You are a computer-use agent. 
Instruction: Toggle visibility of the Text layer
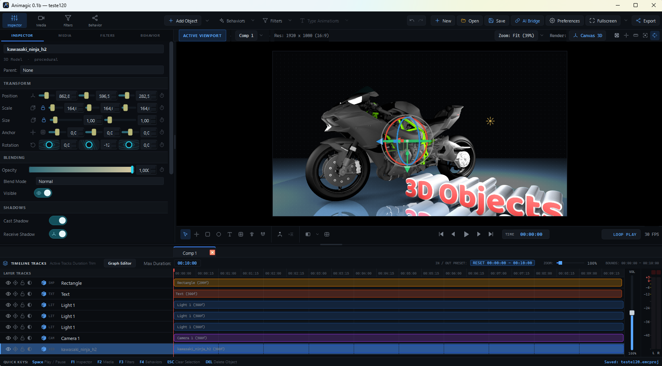(8, 294)
